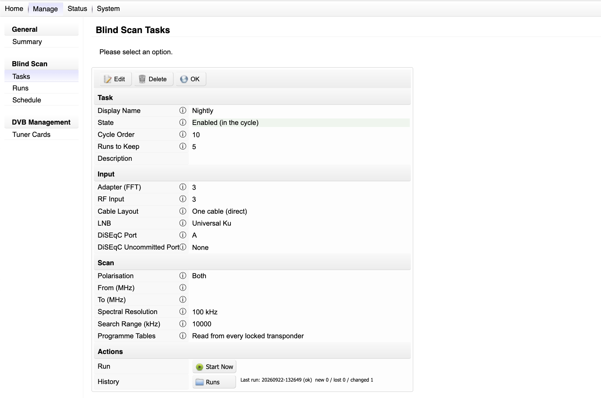Open Summary in the sidebar
601x398 pixels.
pyautogui.click(x=41, y=42)
